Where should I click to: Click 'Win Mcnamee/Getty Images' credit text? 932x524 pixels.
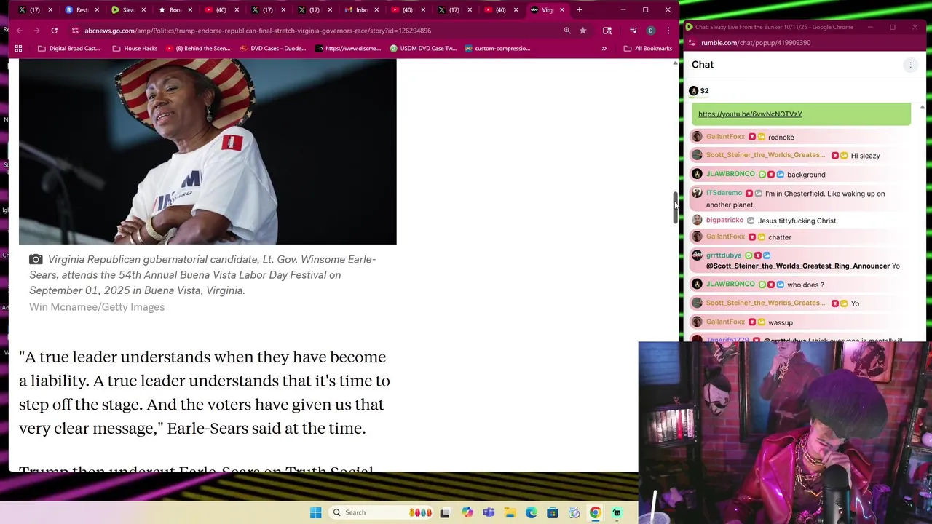point(97,307)
